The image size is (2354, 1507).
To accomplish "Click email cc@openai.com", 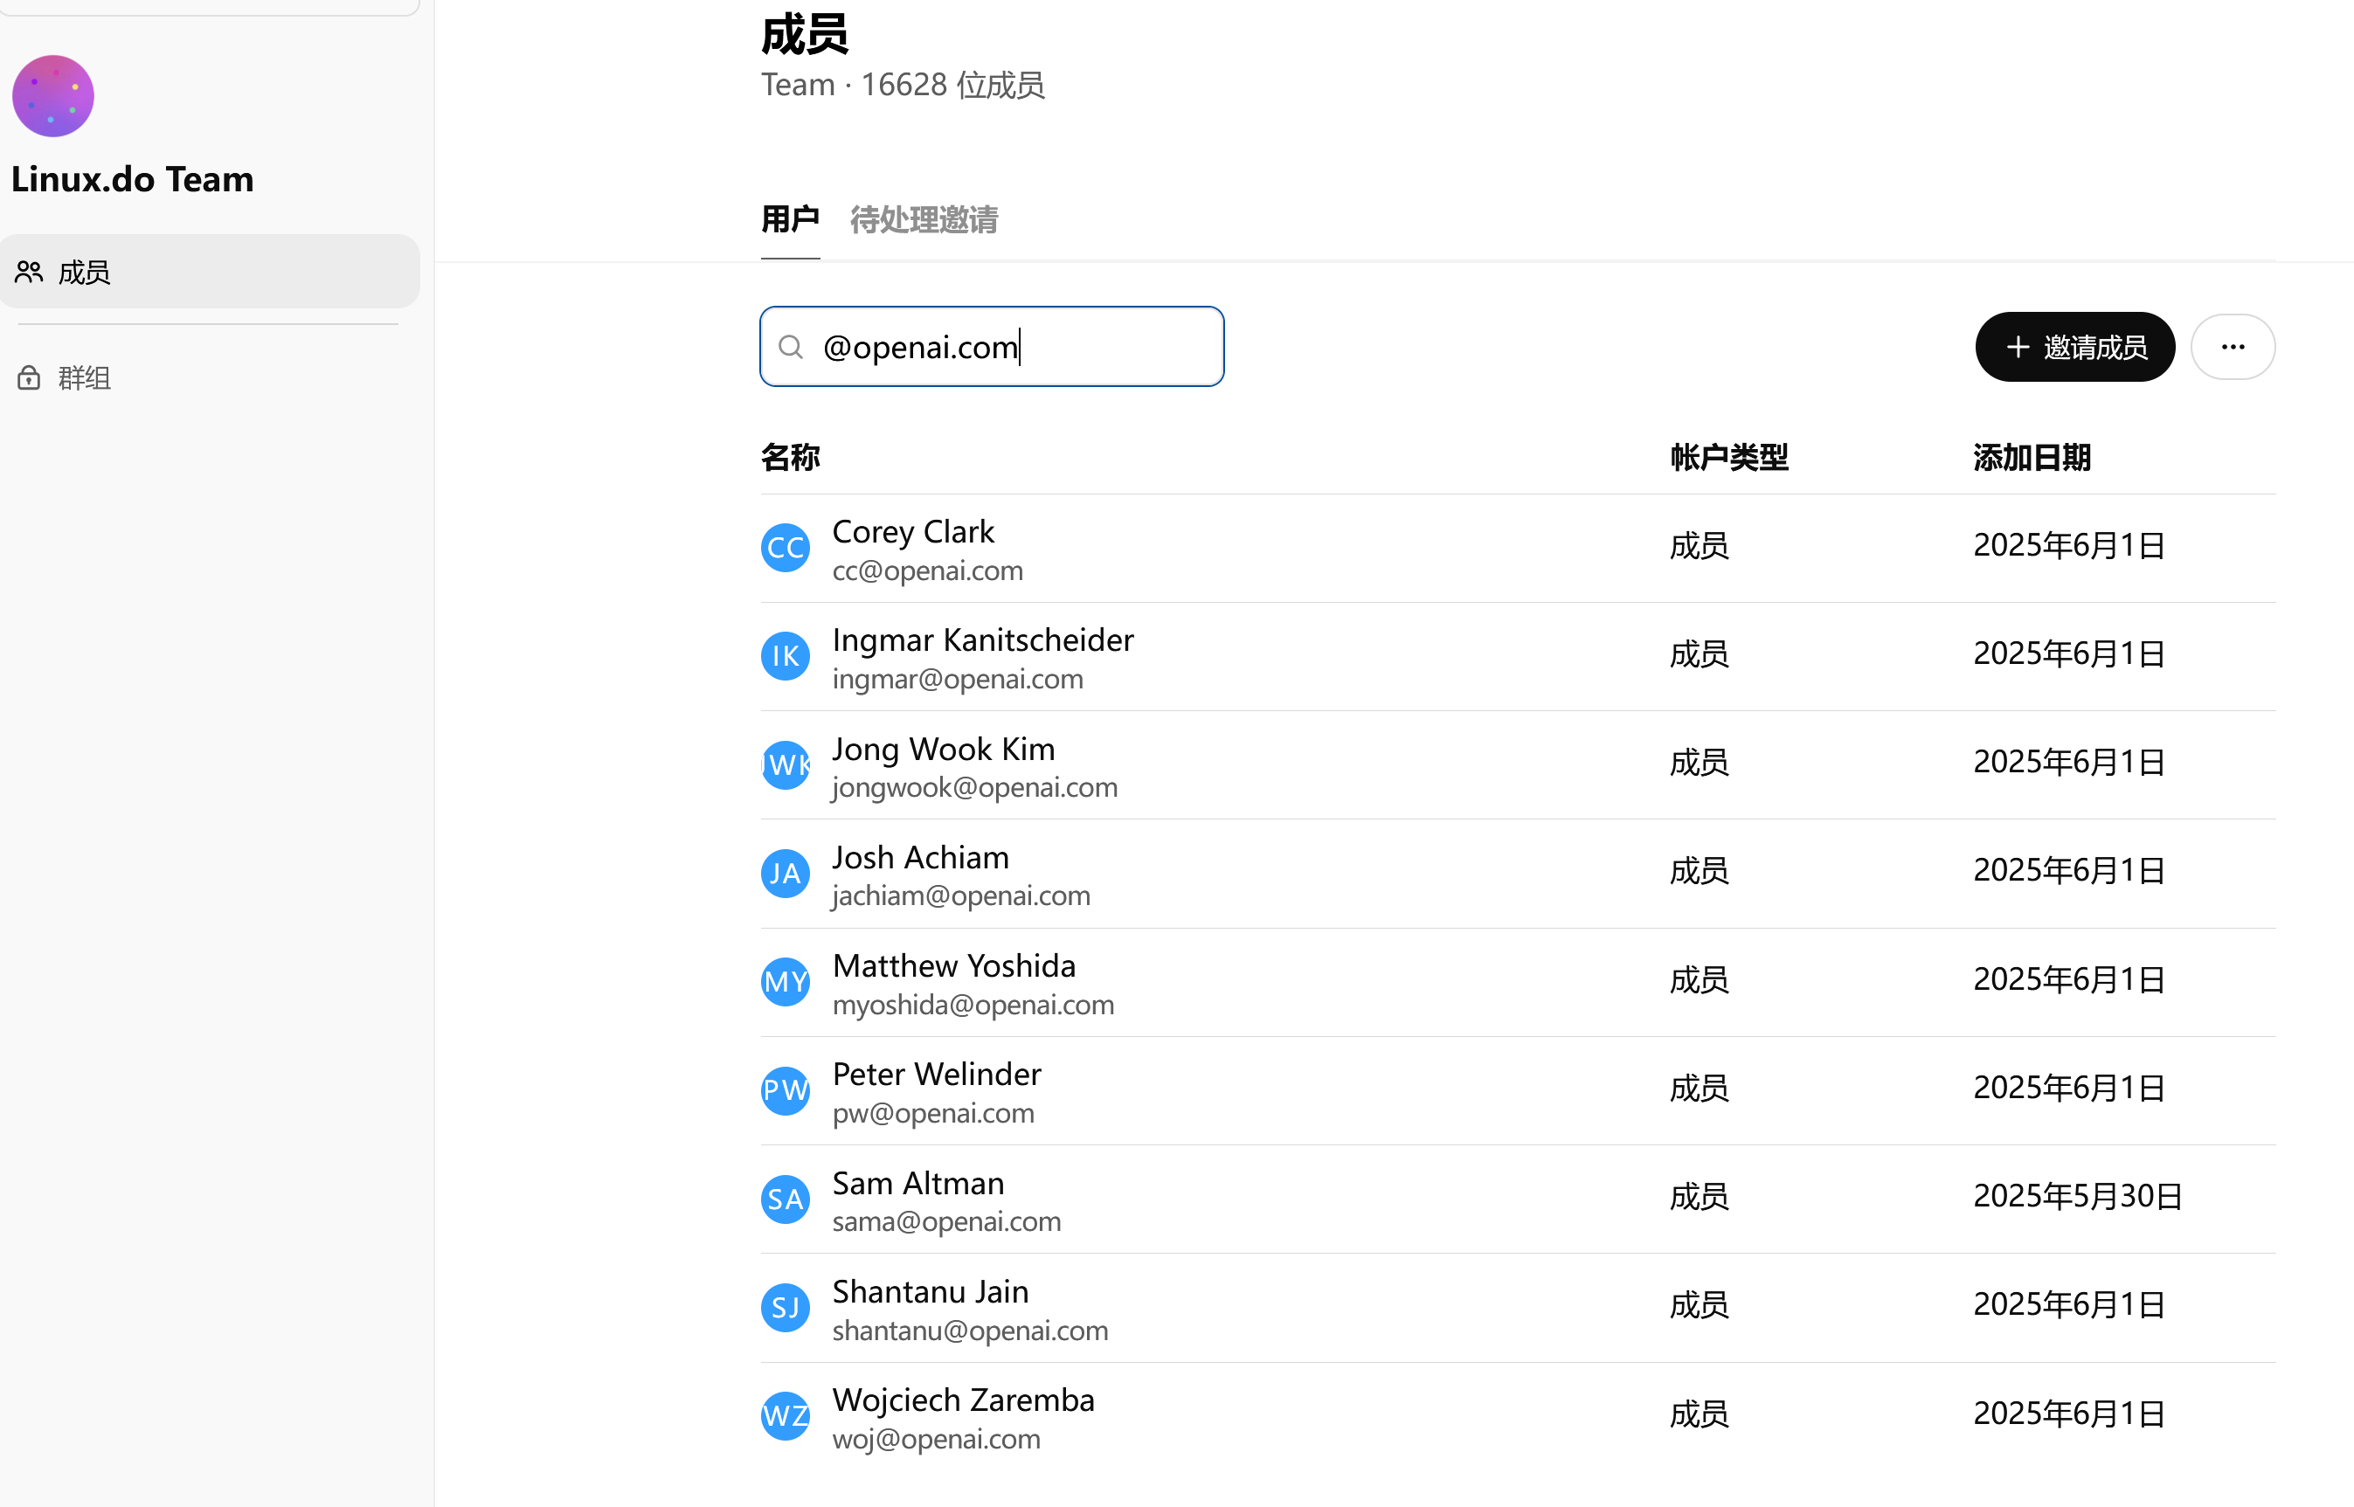I will (x=927, y=570).
